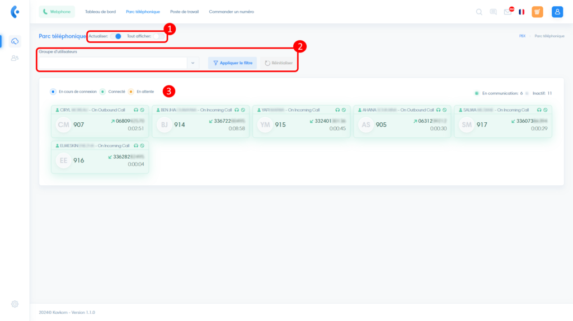Open the chat messages icon
573x321 pixels.
click(x=493, y=12)
